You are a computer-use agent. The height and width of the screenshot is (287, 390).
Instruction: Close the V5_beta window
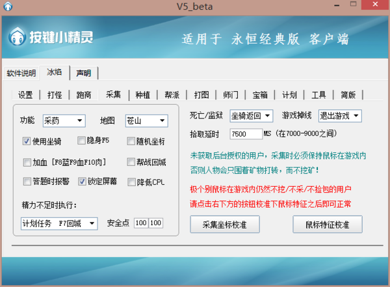(x=375, y=5)
